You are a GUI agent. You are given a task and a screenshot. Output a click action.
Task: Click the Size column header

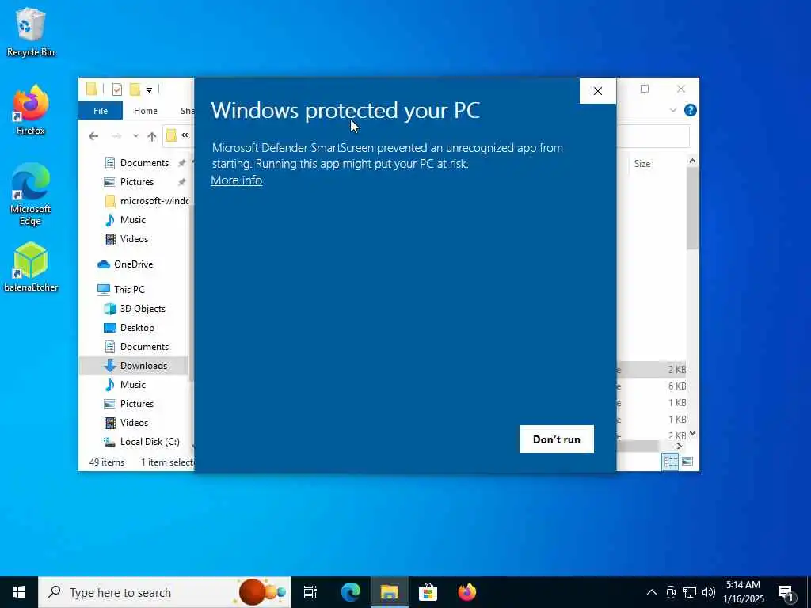click(x=642, y=164)
